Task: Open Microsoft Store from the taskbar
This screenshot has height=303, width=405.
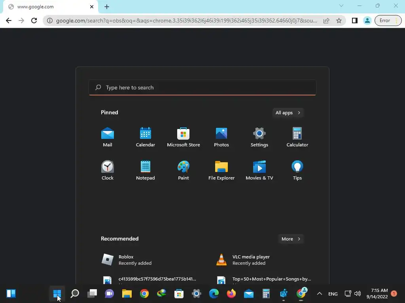Action: click(179, 294)
